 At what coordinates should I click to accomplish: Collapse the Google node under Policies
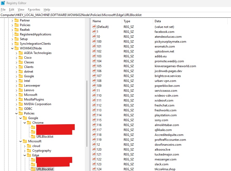21,118
